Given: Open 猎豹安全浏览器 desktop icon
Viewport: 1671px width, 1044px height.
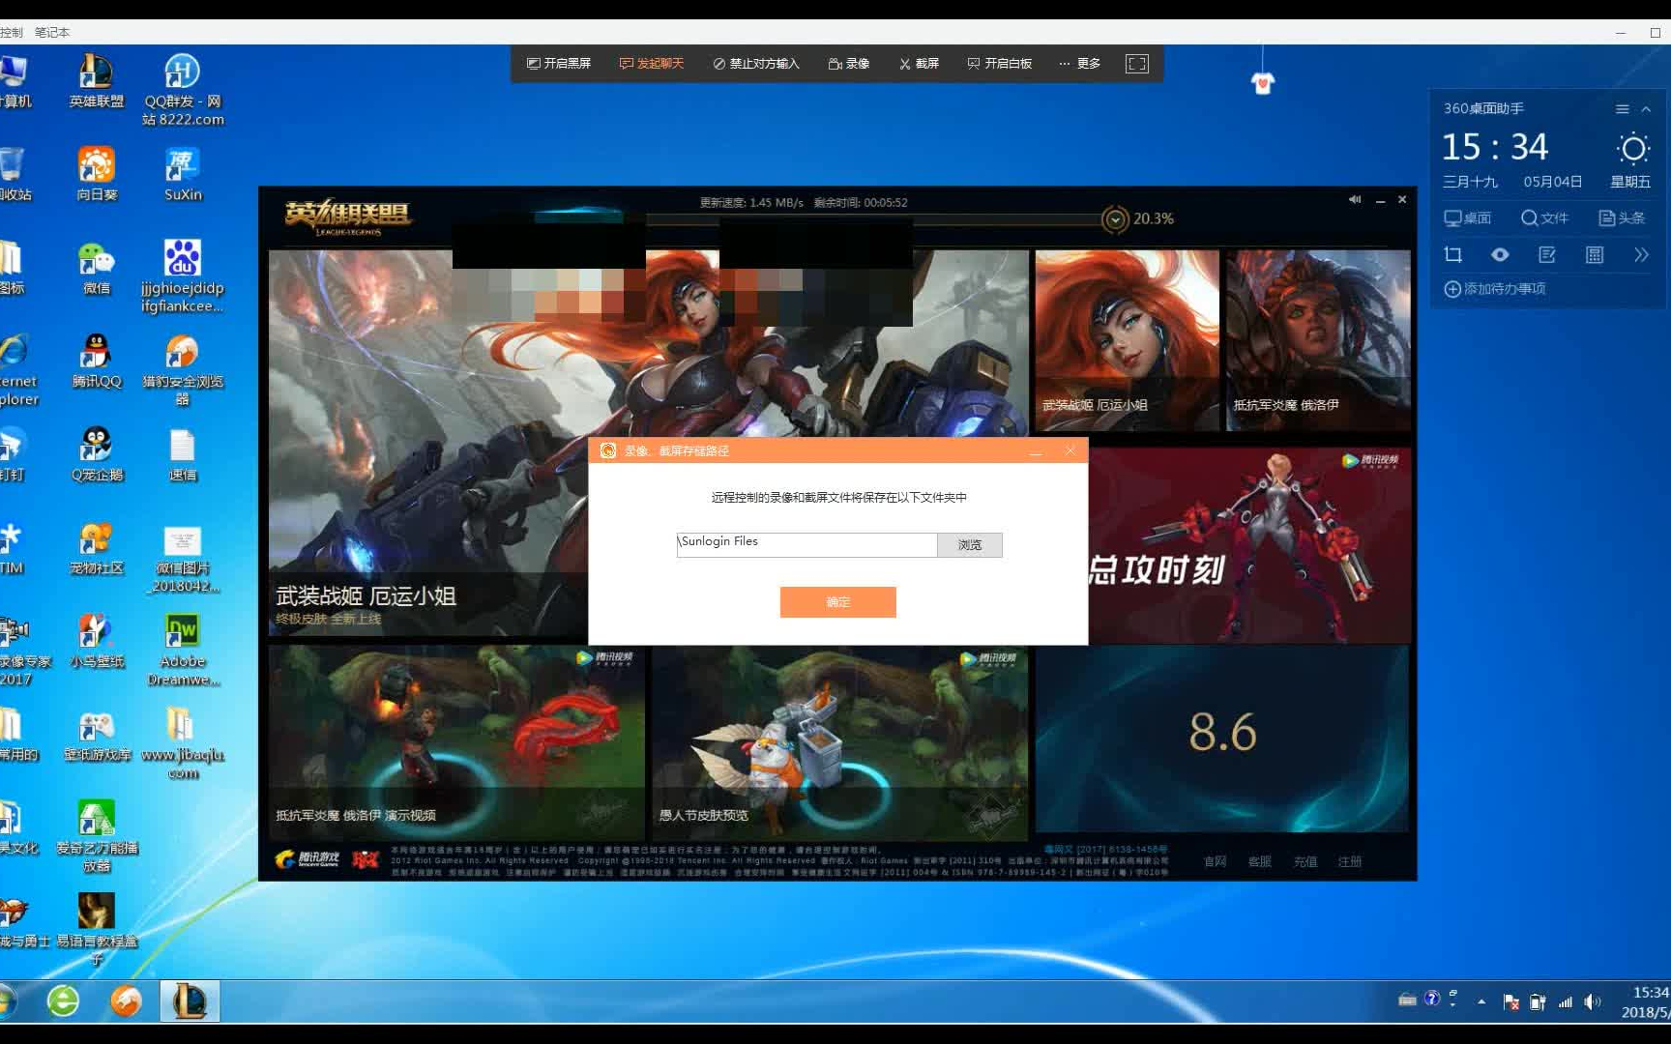Looking at the screenshot, I should 183,370.
